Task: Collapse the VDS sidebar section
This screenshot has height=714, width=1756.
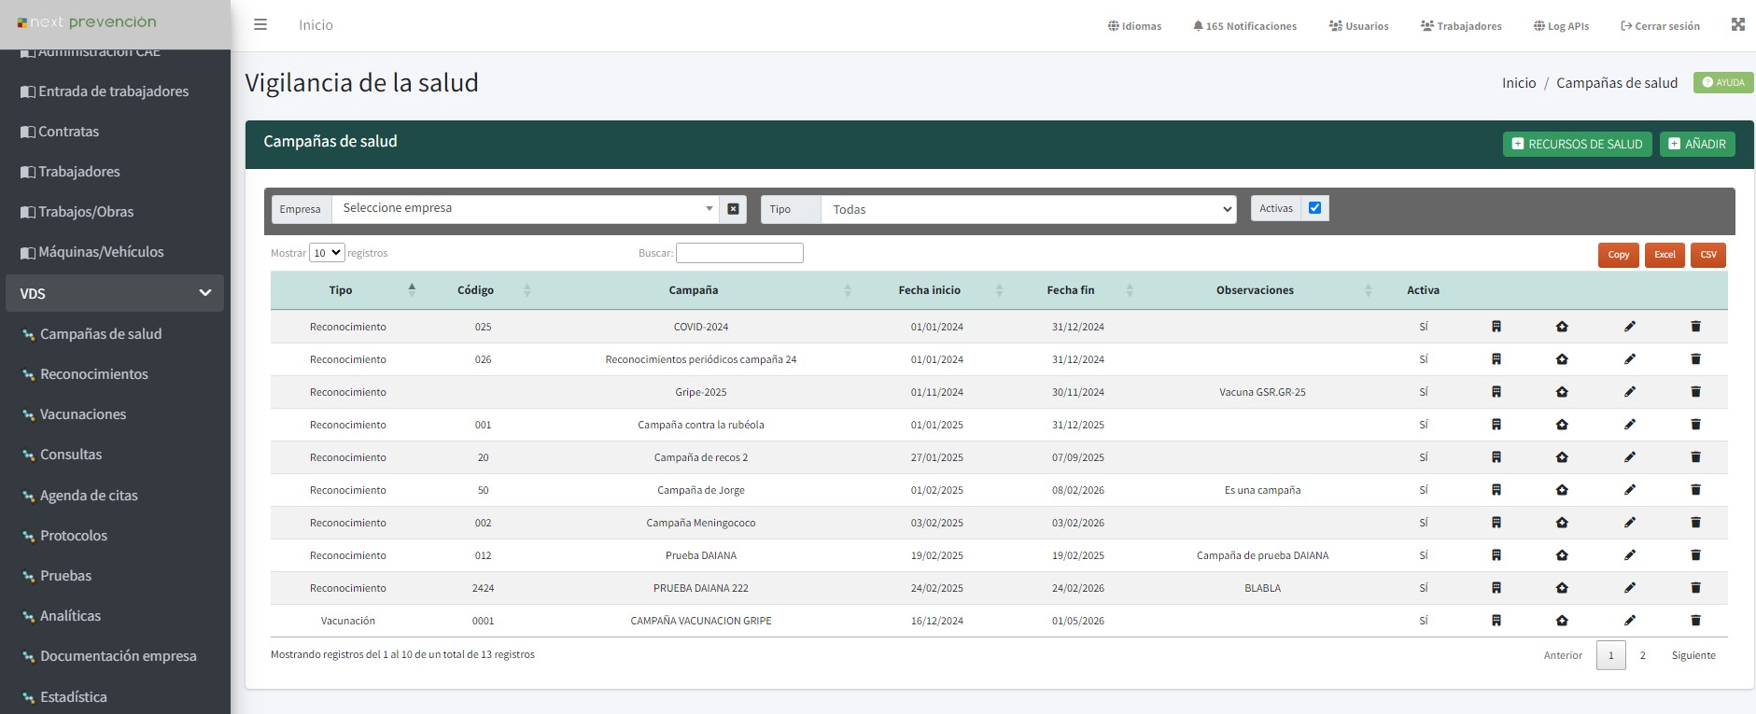Action: click(115, 293)
